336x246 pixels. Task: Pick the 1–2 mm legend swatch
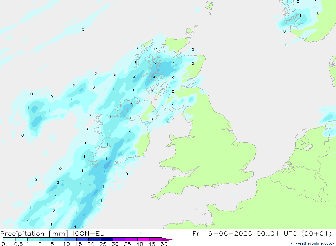tap(33, 239)
